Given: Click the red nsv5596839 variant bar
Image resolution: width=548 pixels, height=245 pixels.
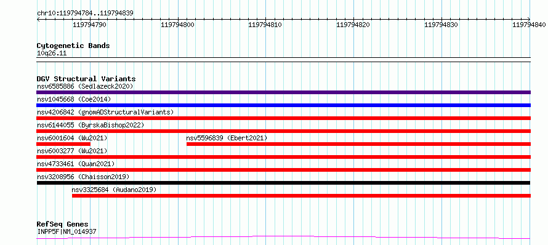Looking at the screenshot, I should click(358, 144).
